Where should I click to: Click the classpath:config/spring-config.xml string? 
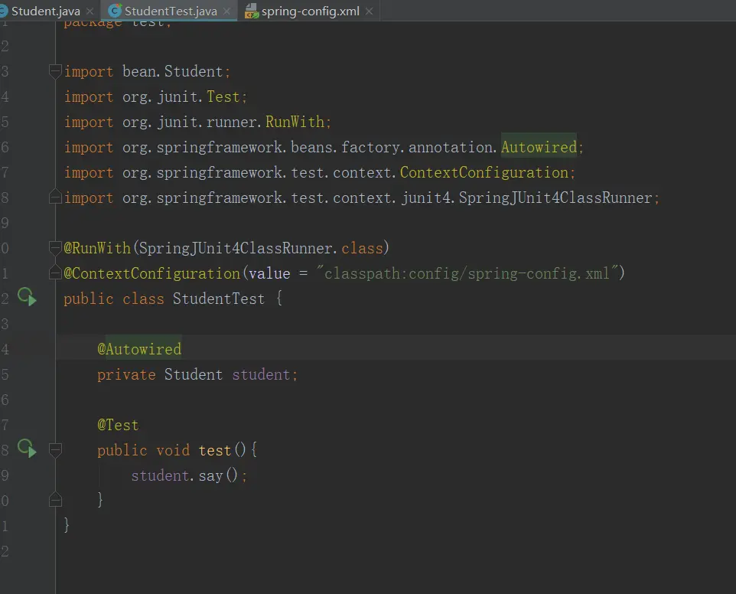[x=467, y=273]
